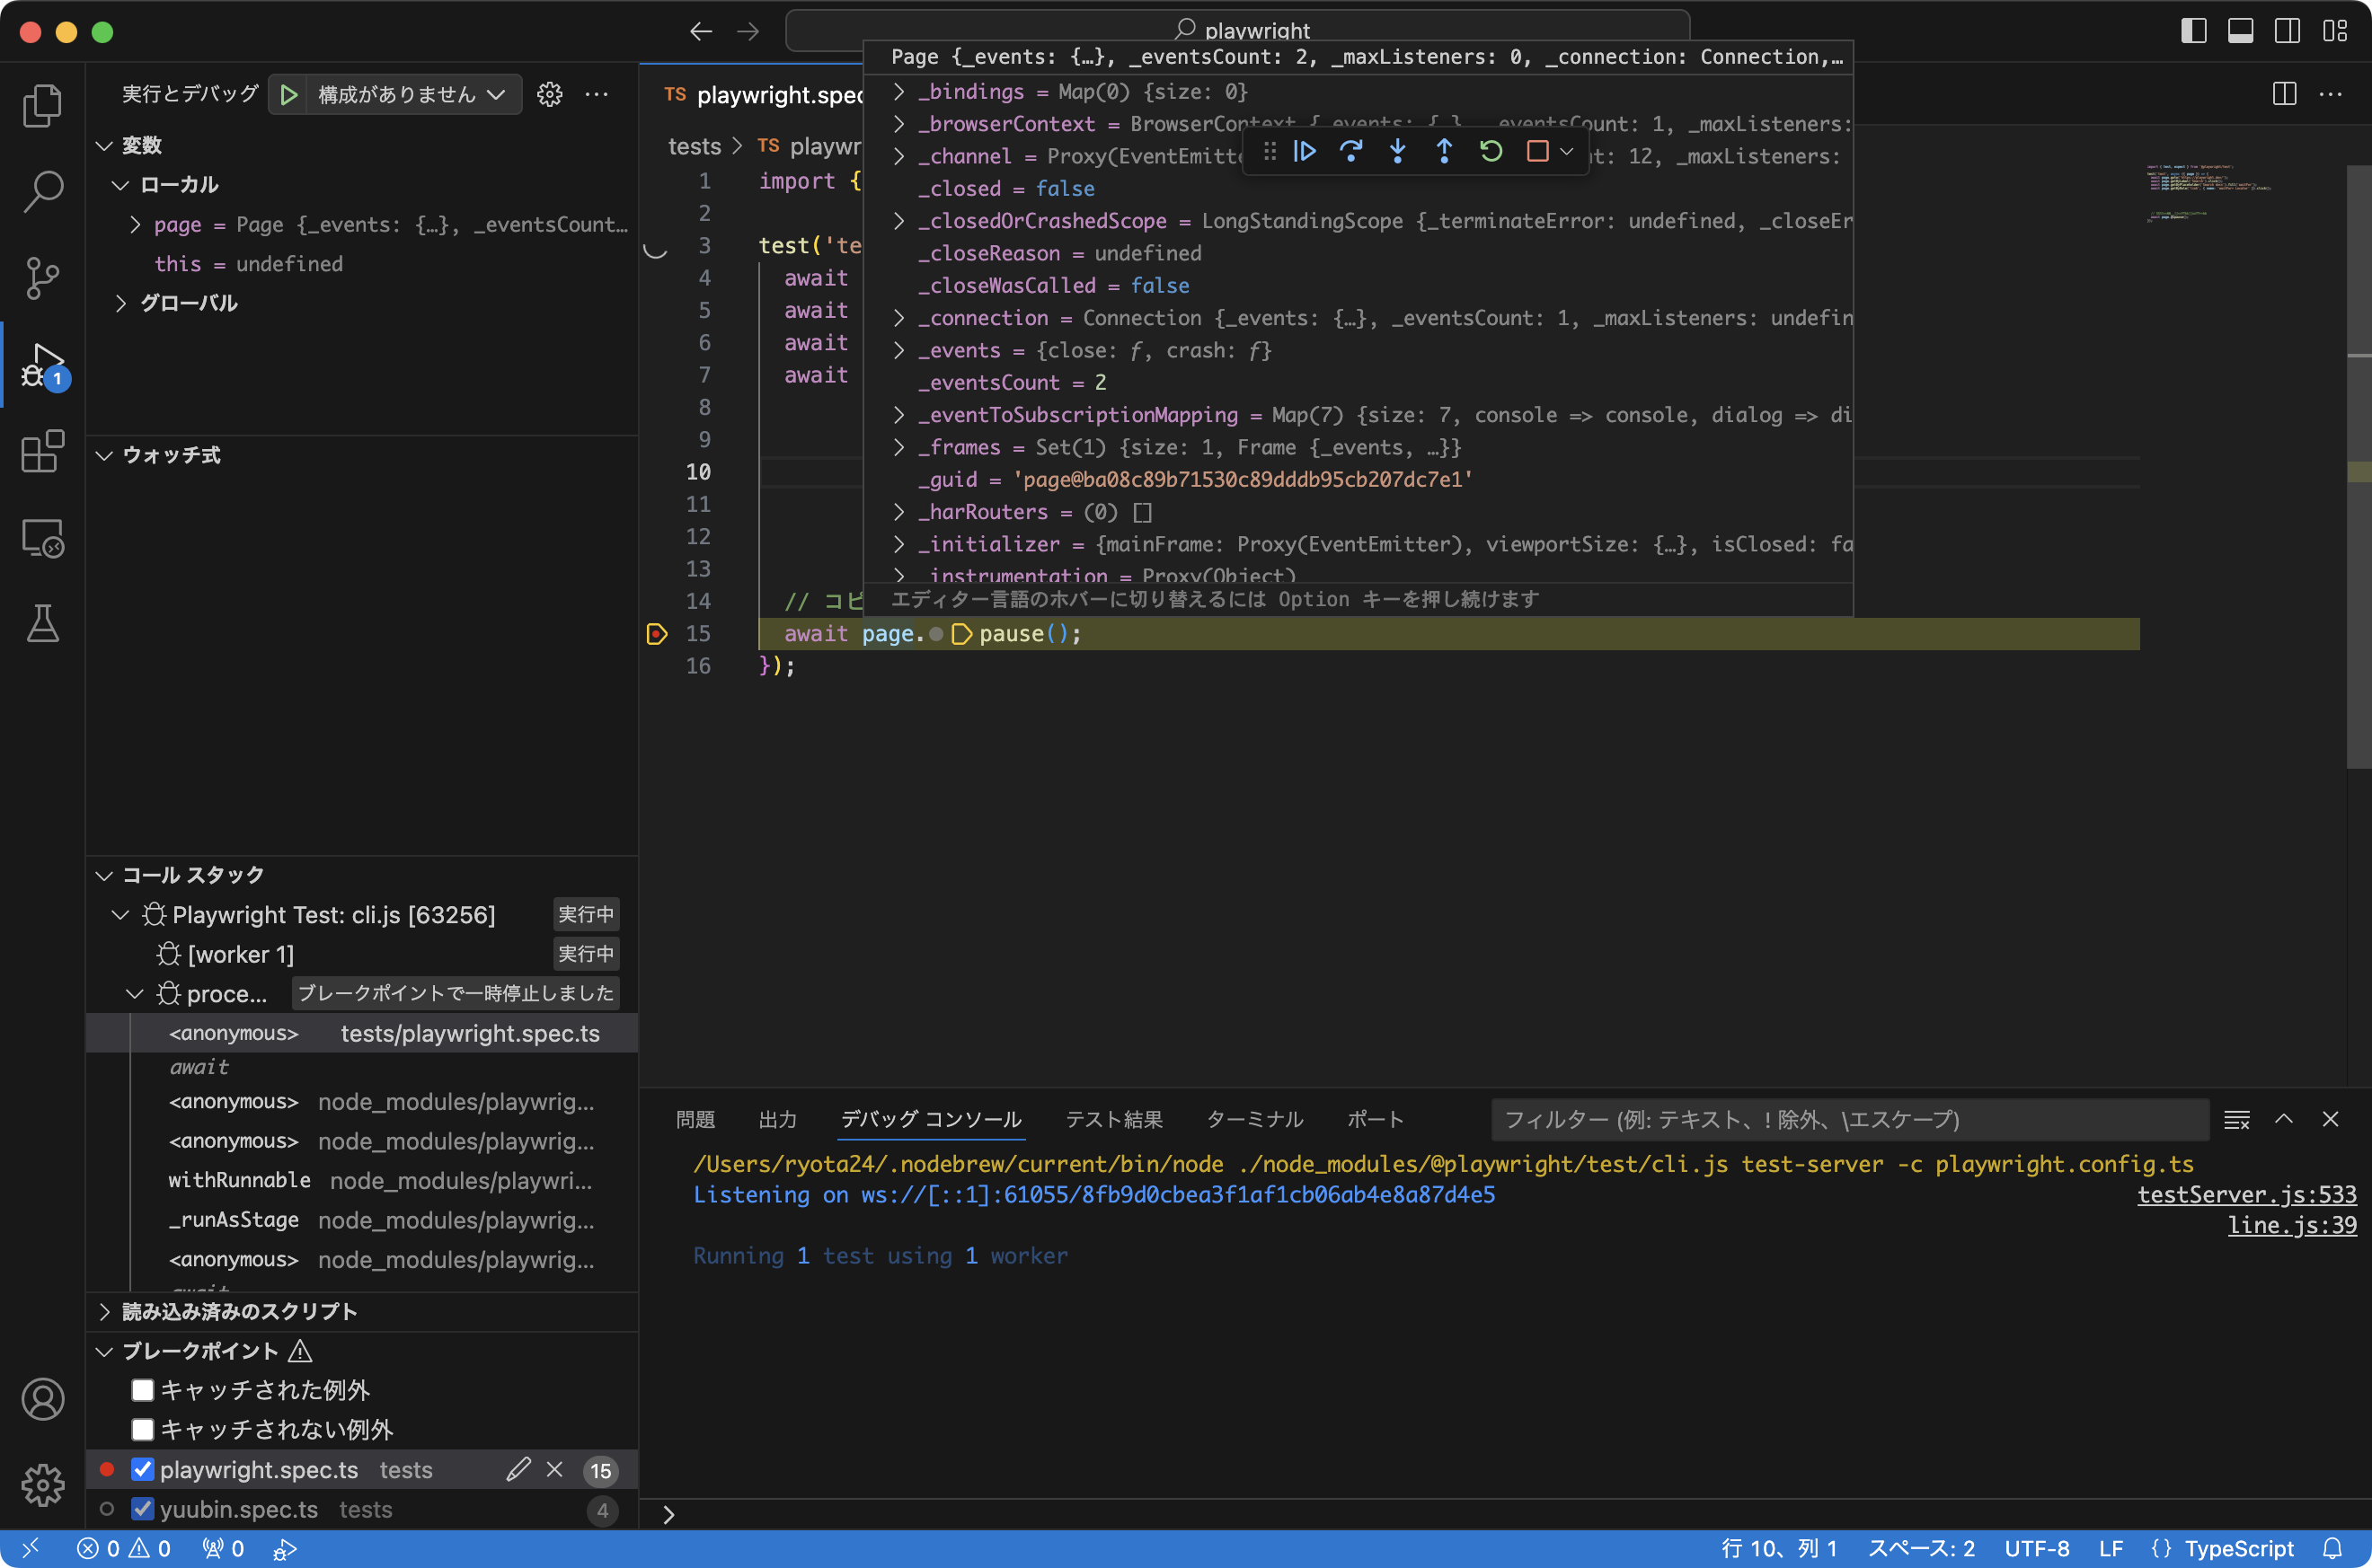Open the Extensions view in activity bar
Screen dimensions: 2372x1568
(42, 452)
